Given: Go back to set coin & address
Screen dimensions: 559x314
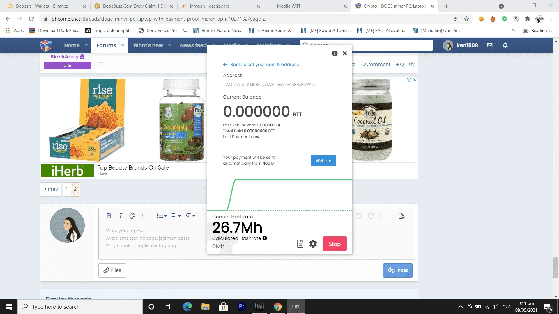Looking at the screenshot, I should pyautogui.click(x=261, y=65).
